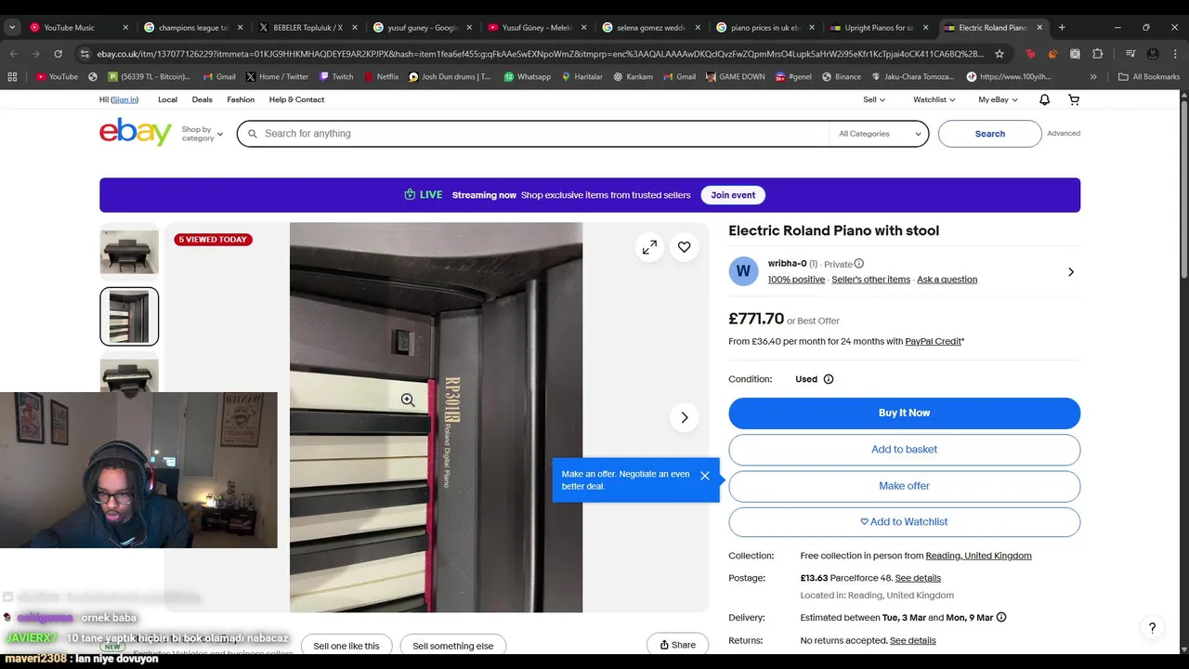Click the orange extension icon in toolbar
Viewport: 1189px width, 669px height.
point(1052,54)
